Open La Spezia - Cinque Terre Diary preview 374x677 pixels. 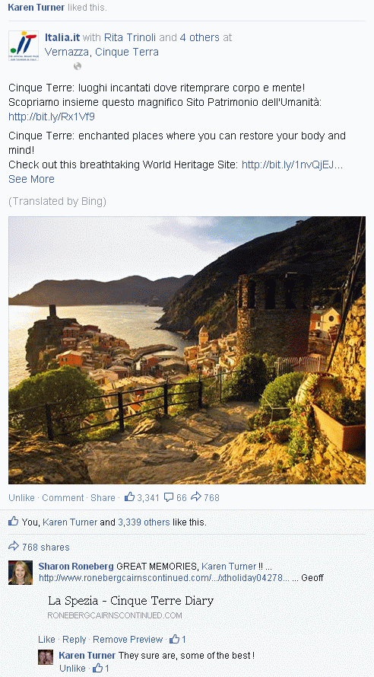coord(131,600)
